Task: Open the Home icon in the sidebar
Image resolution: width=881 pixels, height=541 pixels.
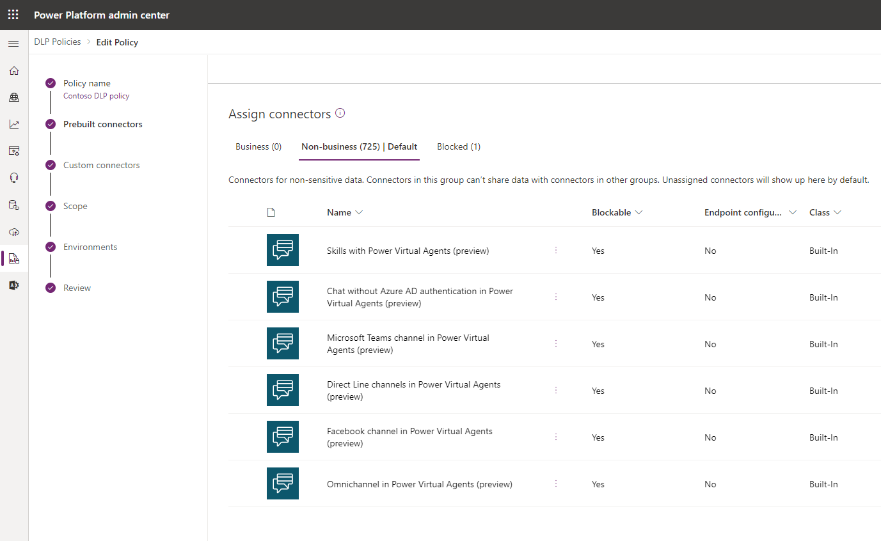Action: click(x=13, y=70)
